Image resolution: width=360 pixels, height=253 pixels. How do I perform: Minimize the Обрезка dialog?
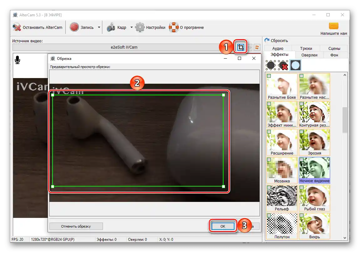225,58
